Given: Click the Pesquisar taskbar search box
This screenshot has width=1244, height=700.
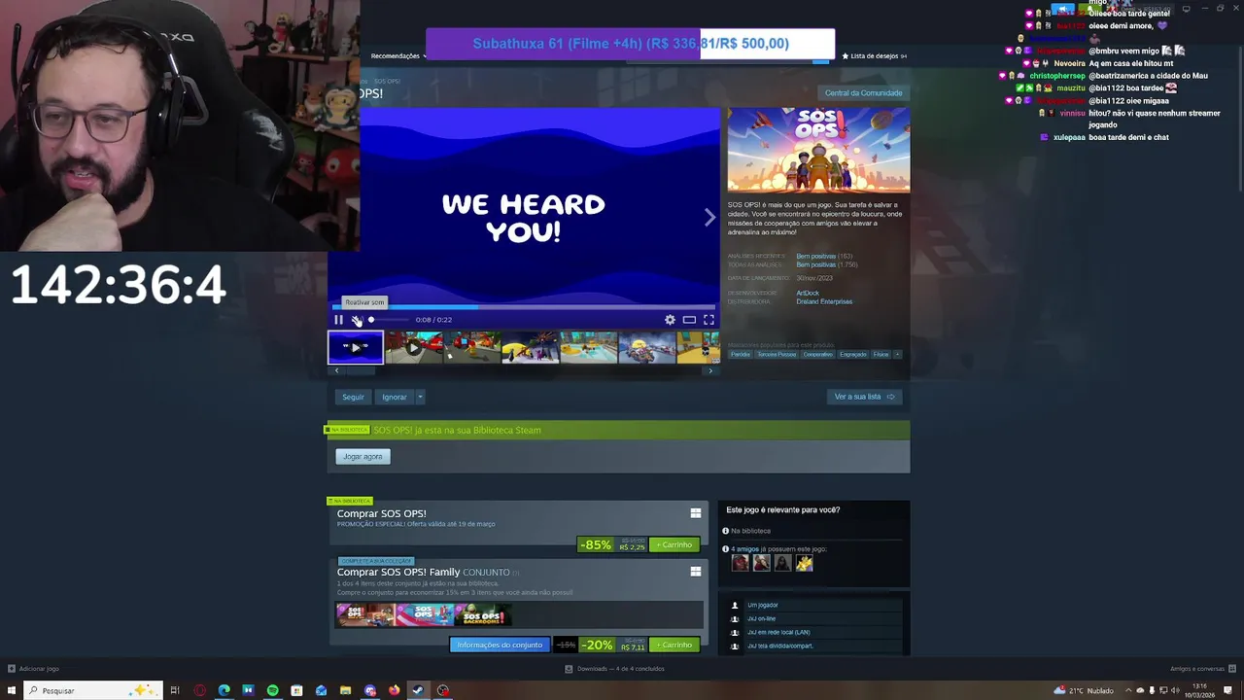Looking at the screenshot, I should pos(93,690).
